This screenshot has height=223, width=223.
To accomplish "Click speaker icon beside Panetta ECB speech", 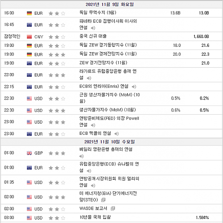I will pyautogui.click(x=93, y=28).
